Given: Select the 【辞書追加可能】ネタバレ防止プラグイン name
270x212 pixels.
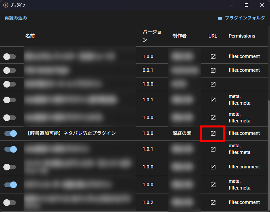Looking at the screenshot, I should point(71,134).
